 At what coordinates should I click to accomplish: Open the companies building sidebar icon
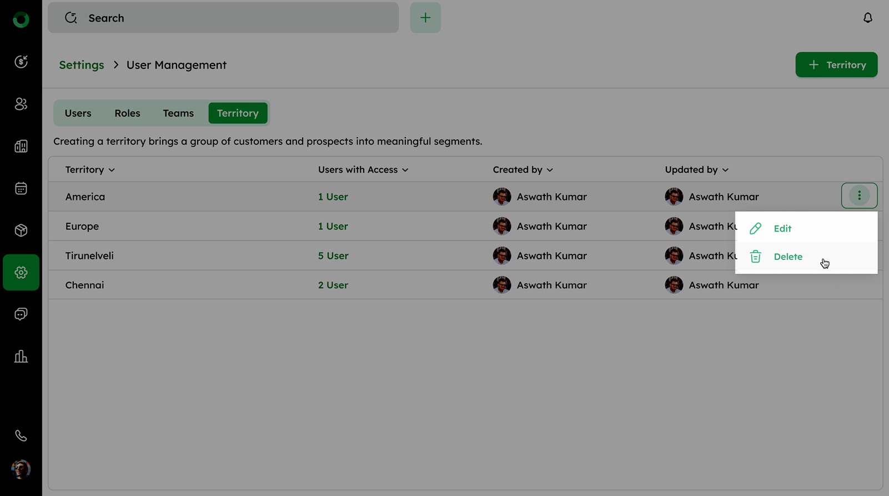coord(21,146)
